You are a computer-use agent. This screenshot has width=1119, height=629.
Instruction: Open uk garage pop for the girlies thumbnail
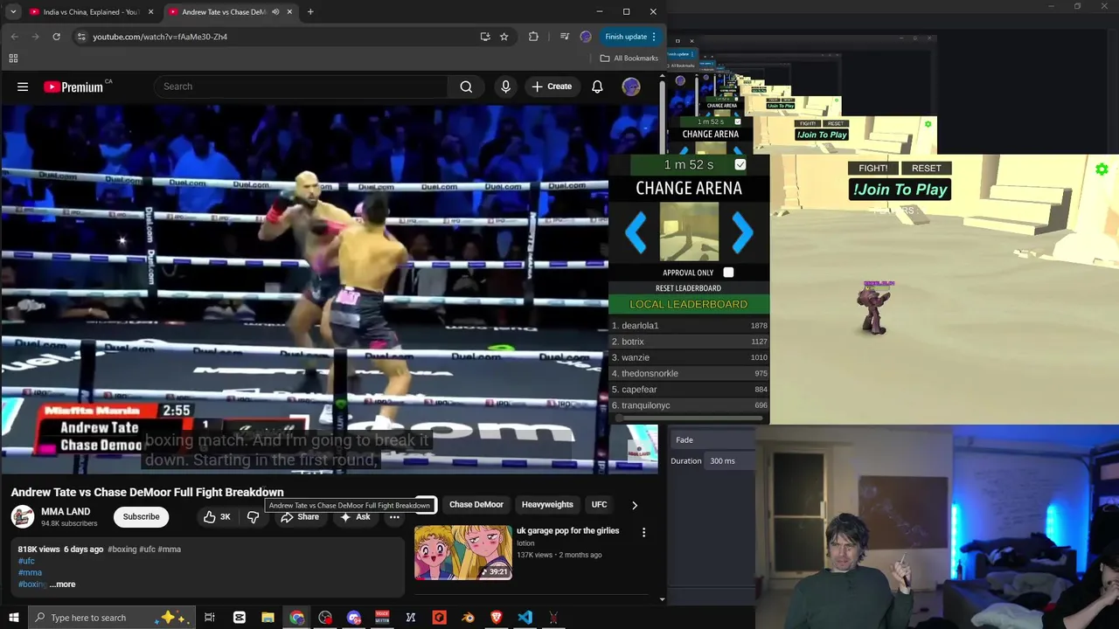(463, 552)
